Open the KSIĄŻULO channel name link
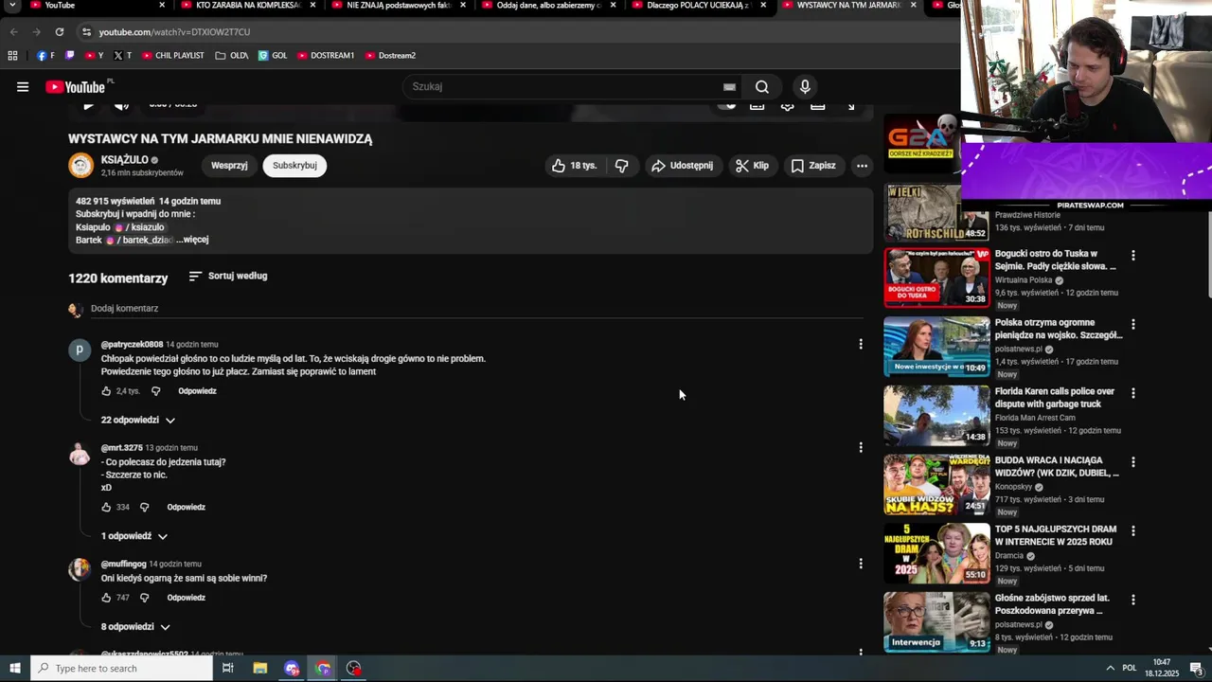This screenshot has width=1212, height=682. pyautogui.click(x=125, y=160)
